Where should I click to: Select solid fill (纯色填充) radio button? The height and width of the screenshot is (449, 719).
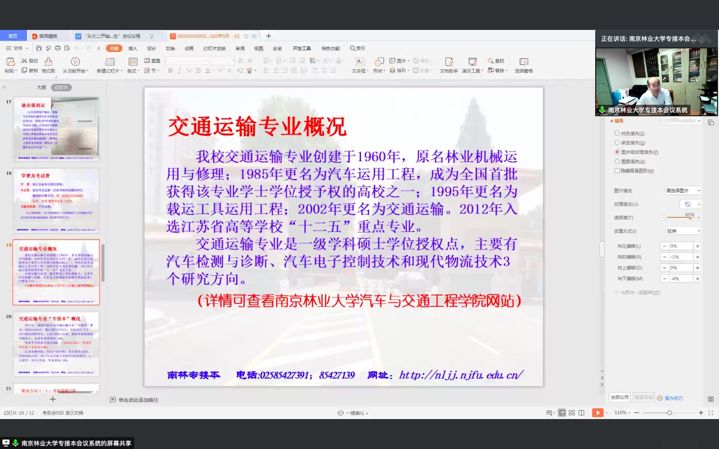coord(617,133)
